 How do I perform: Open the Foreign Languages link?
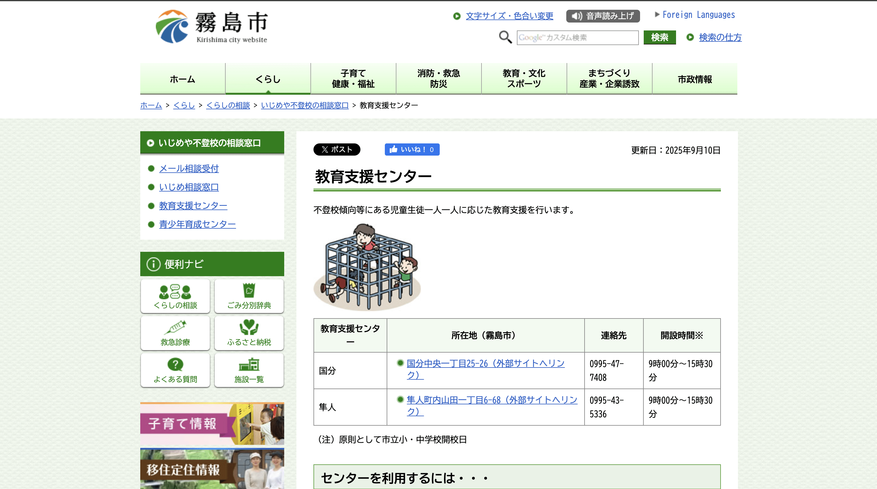pos(699,15)
